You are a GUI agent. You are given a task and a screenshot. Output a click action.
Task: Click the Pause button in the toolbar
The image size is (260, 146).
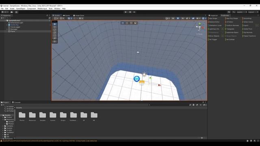130,12
